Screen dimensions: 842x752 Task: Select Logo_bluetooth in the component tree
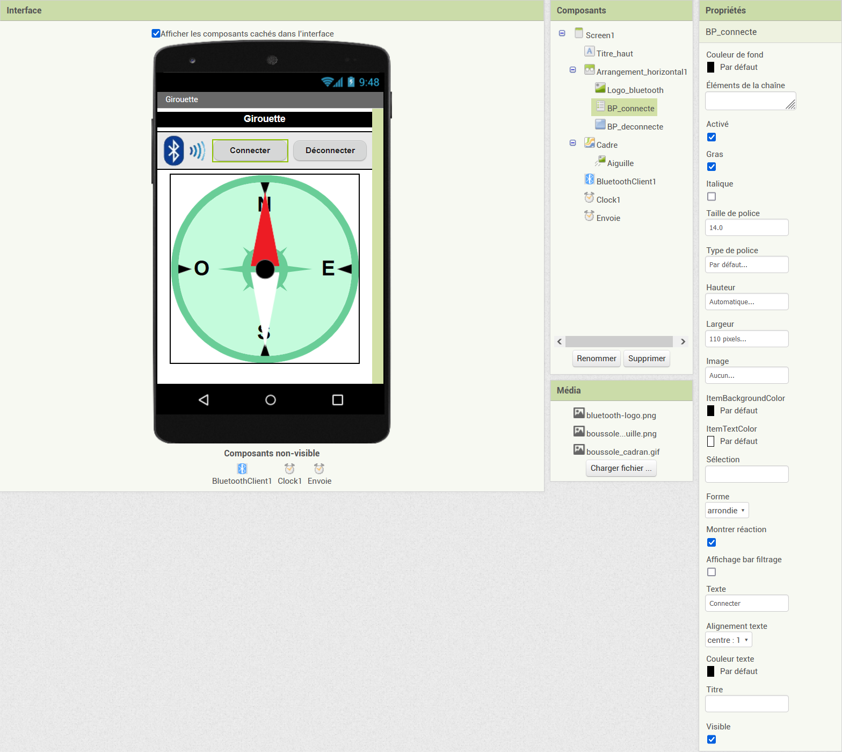635,90
